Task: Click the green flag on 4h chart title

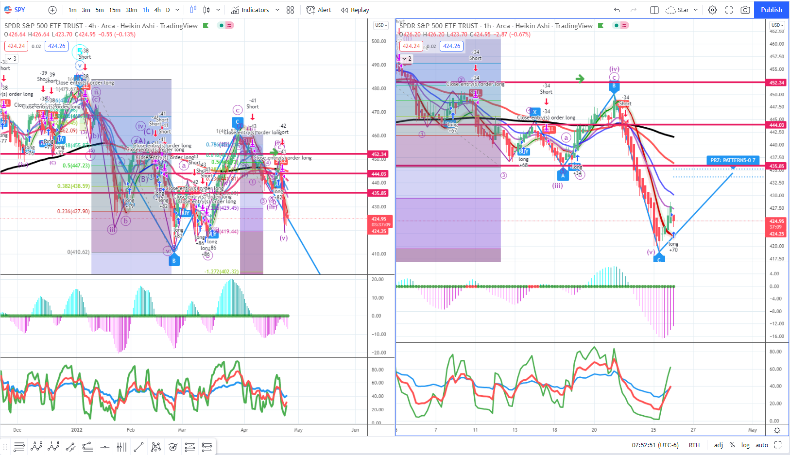Action: [206, 26]
